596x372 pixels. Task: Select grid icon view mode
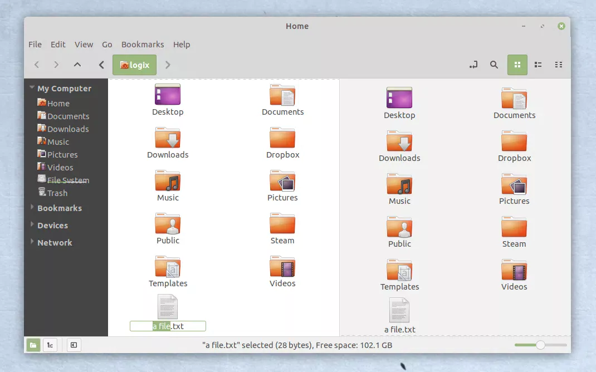point(517,65)
